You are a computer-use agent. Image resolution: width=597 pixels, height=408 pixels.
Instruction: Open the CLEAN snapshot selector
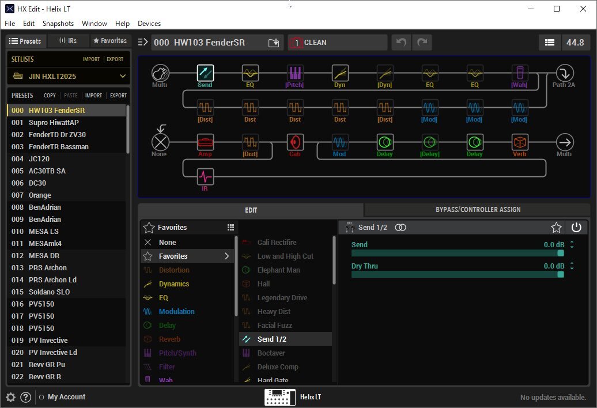coord(338,43)
